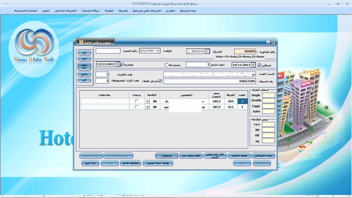This screenshot has height=198, width=352.
Task: Click the Single room price field
Action: (269, 95)
